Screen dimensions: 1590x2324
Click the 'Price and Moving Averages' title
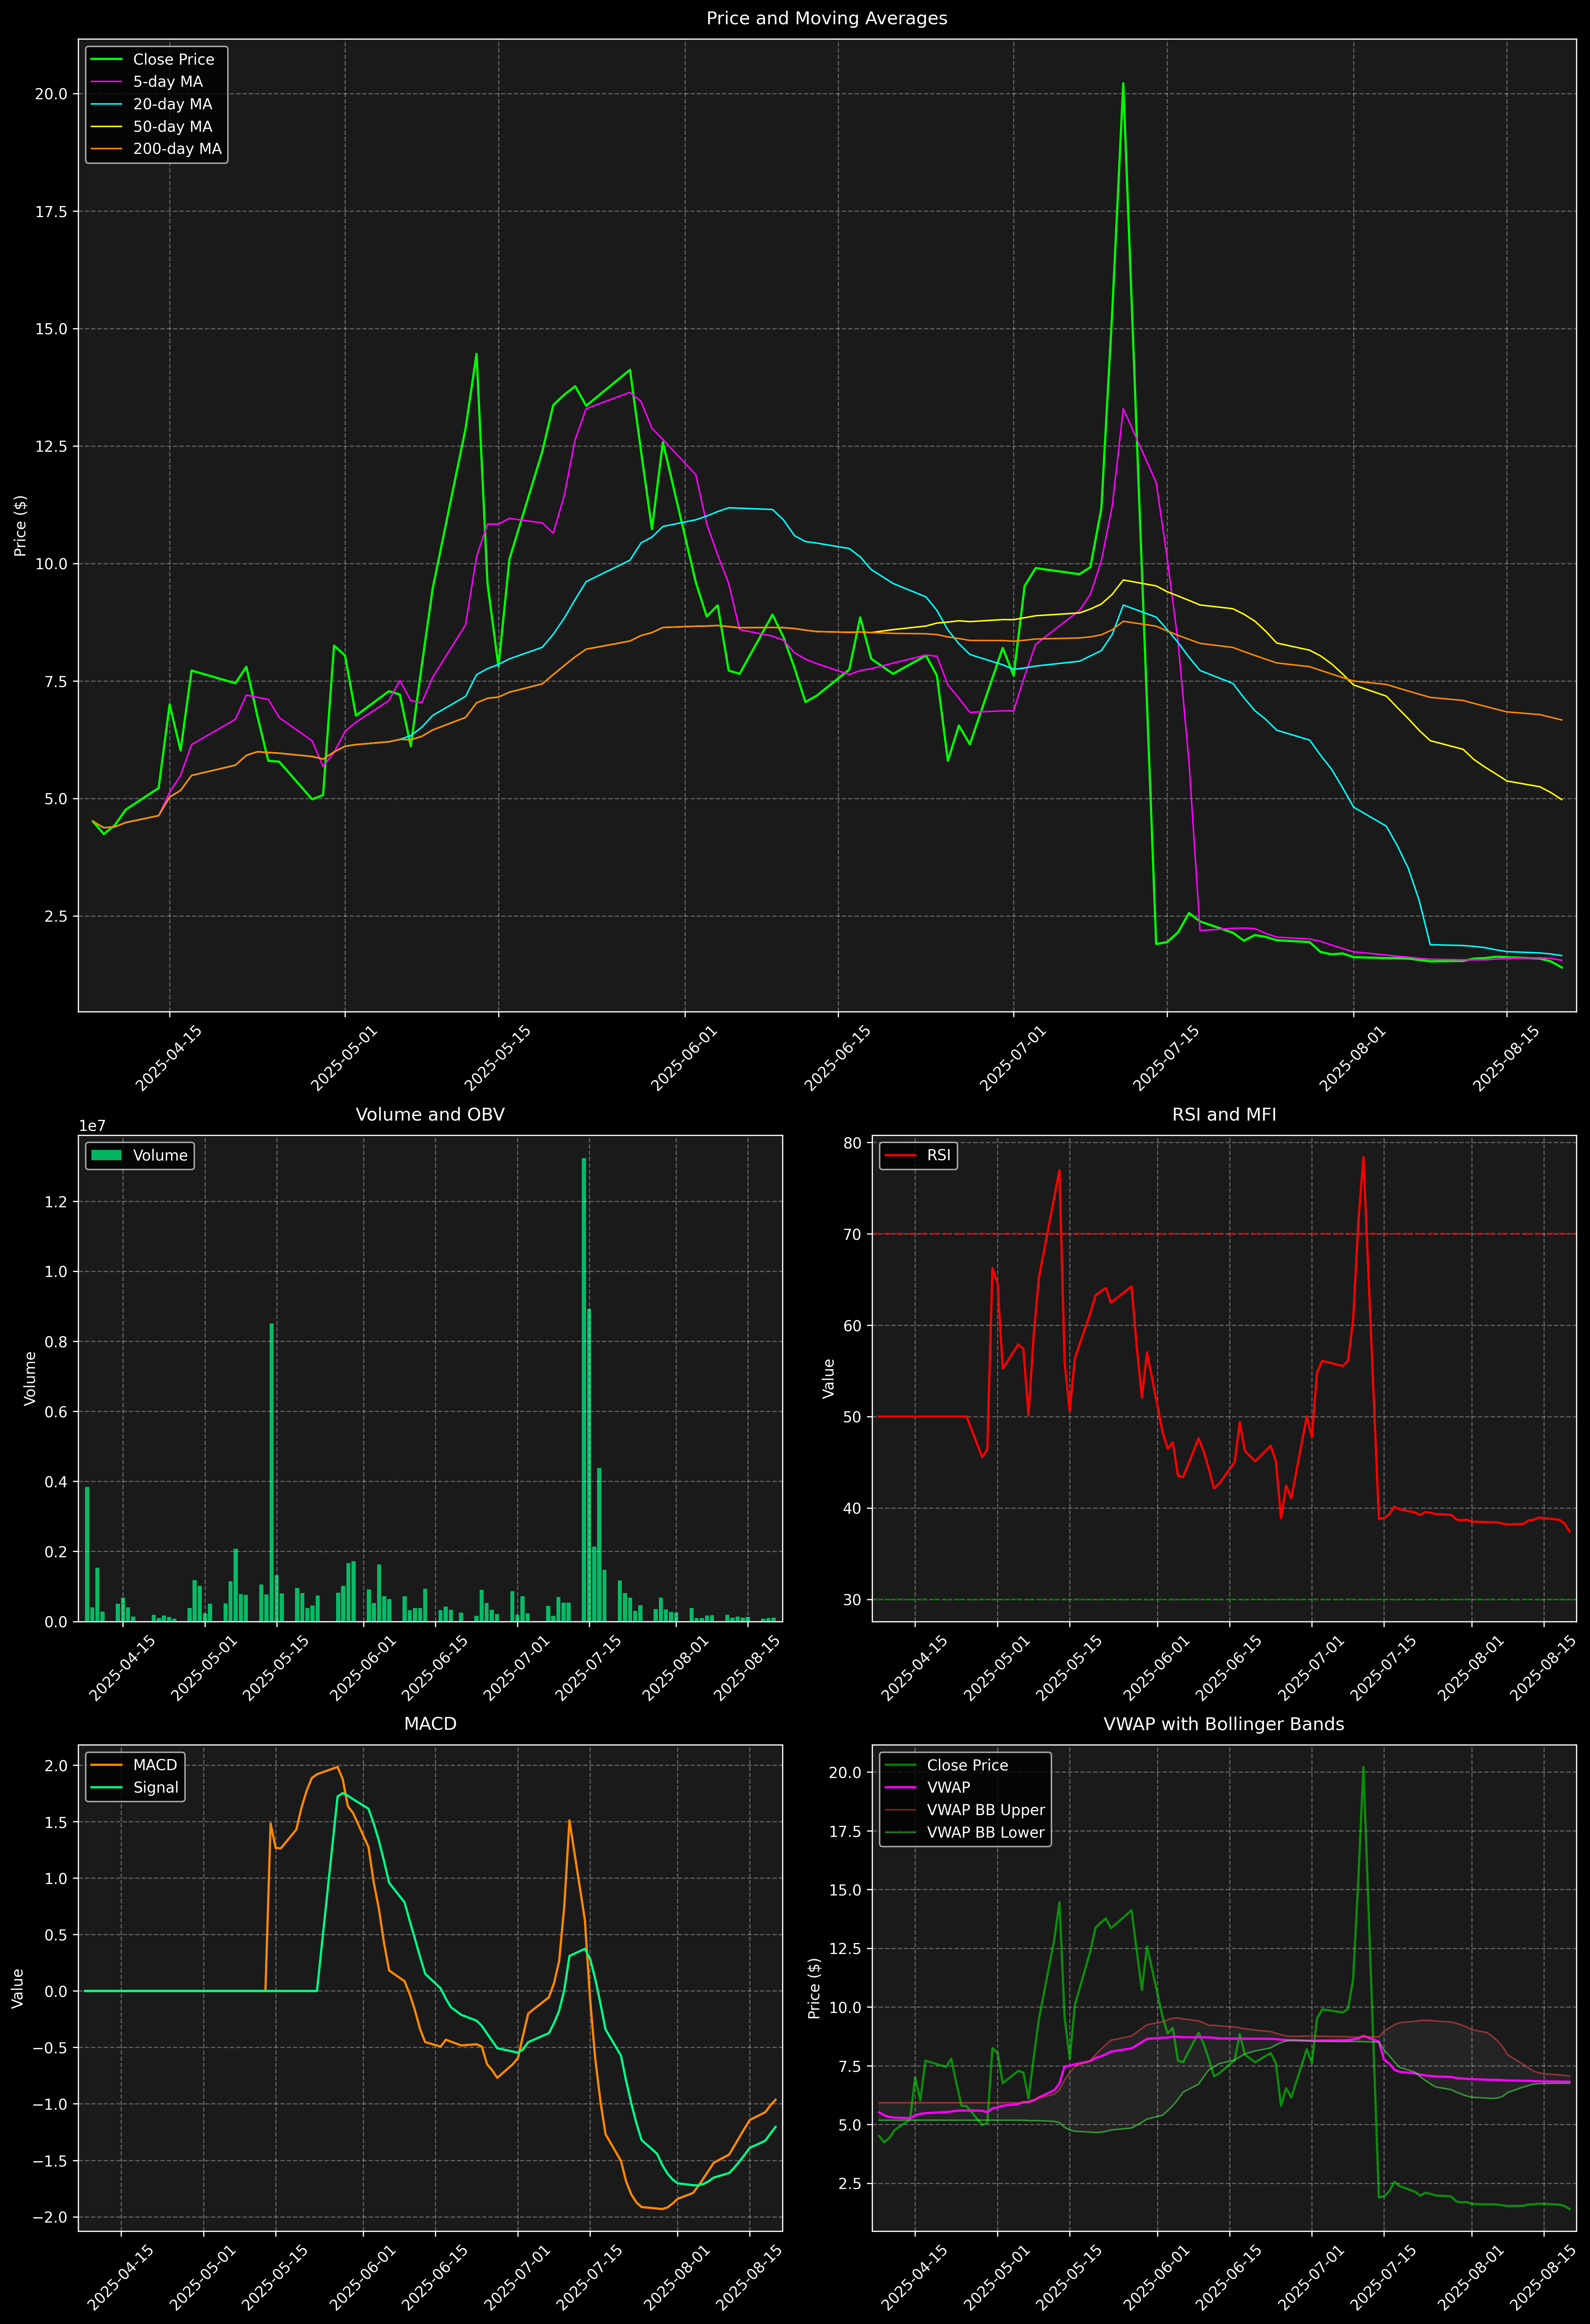pos(826,18)
